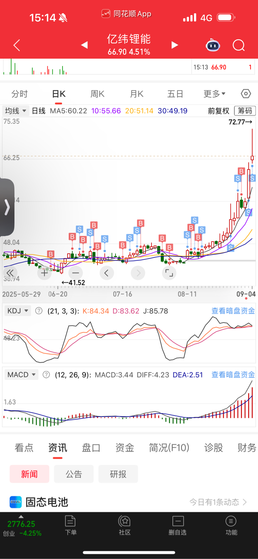Tap the 日线 label
Image resolution: width=258 pixels, height=559 pixels.
pyautogui.click(x=39, y=111)
